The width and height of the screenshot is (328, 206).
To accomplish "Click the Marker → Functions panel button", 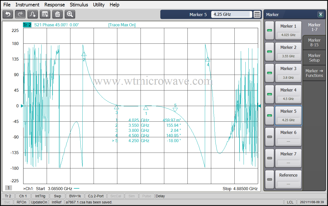I will [314, 73].
